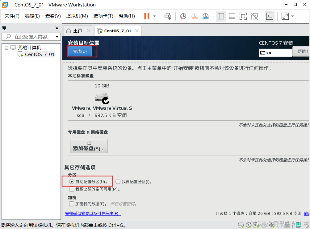
Task: Click the 帮助! button in installer
Action: [301, 51]
